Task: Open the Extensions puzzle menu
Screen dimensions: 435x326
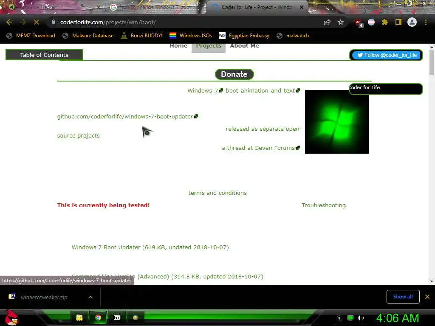Action: tap(385, 22)
